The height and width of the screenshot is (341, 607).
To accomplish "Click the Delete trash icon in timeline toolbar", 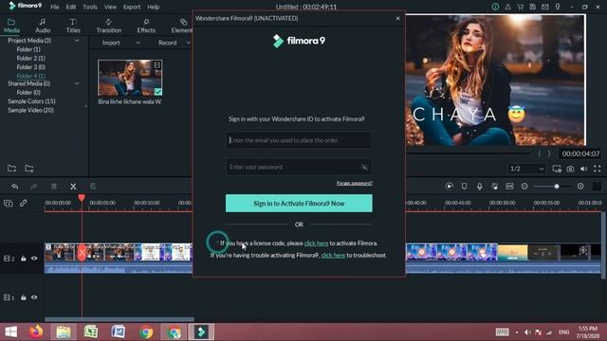I will [x=54, y=187].
